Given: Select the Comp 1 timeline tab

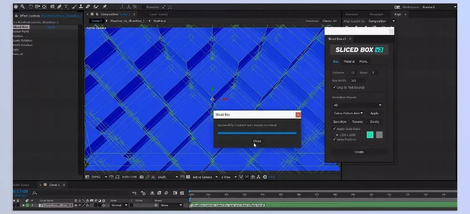Looking at the screenshot, I should tap(54, 185).
